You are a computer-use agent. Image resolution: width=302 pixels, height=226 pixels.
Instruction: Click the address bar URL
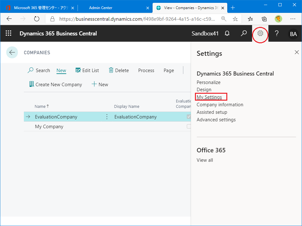[x=137, y=19]
